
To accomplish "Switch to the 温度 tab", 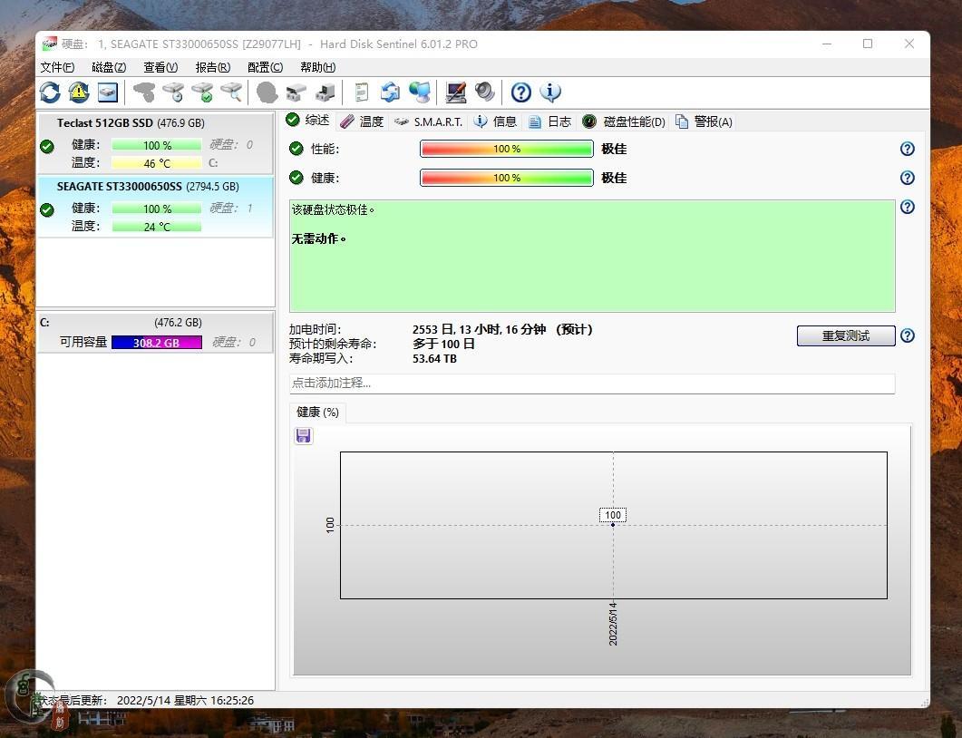I will click(362, 121).
